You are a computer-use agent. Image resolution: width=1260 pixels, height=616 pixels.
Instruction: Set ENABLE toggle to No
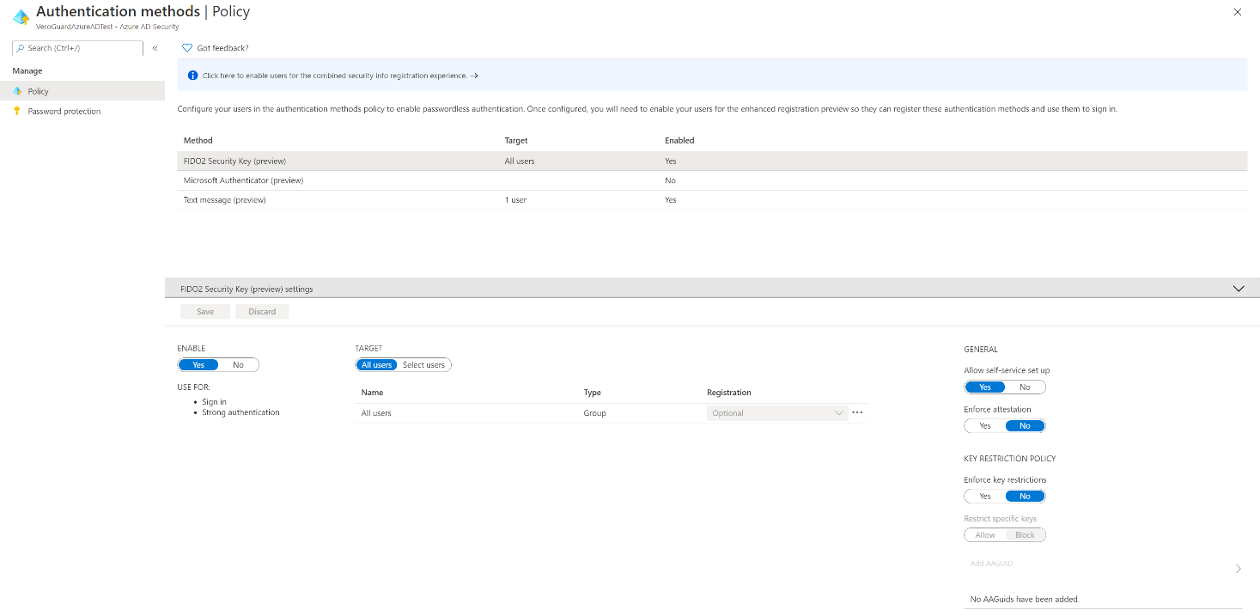[238, 365]
